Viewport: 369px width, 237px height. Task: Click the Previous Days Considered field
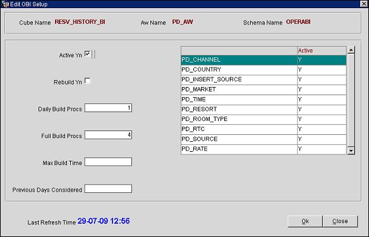click(108, 188)
